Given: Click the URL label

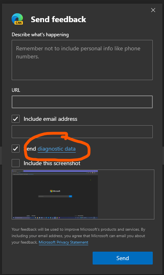Looking at the screenshot, I should 16,90.
